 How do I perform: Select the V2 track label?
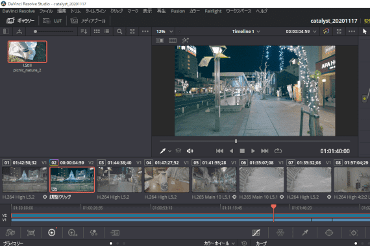click(x=5, y=215)
